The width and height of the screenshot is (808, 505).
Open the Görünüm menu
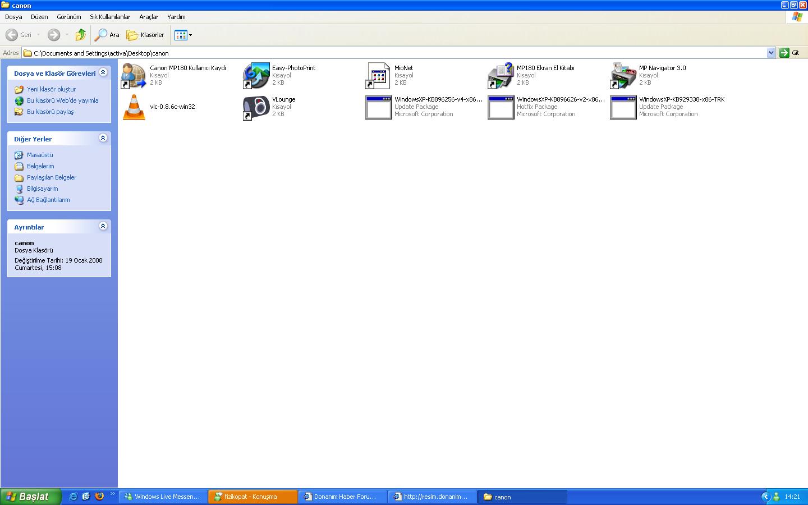[x=69, y=17]
